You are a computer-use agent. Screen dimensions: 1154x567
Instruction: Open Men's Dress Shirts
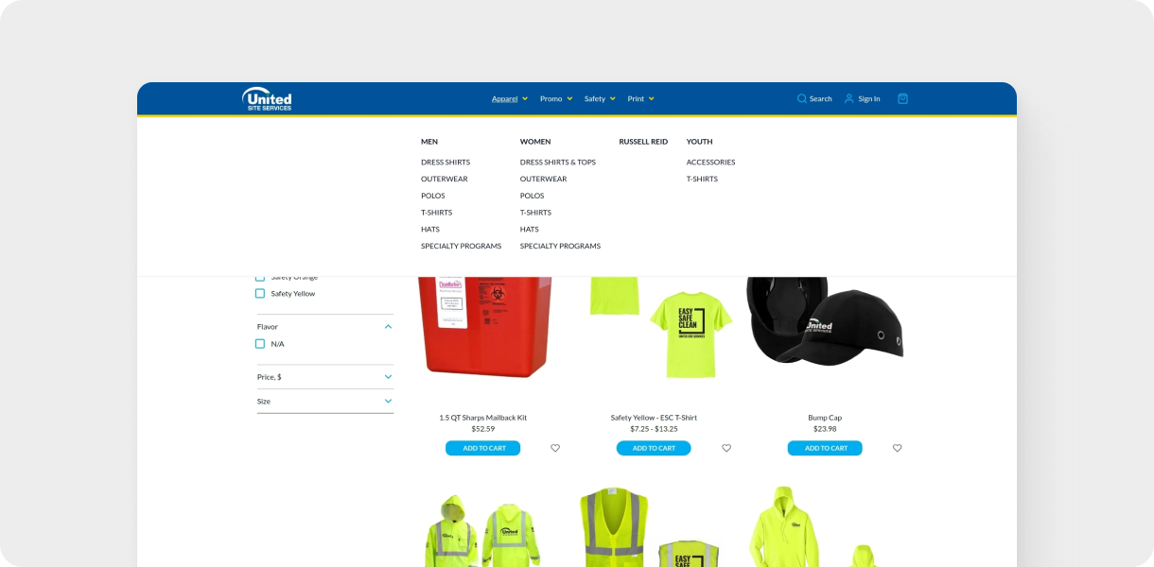tap(446, 163)
